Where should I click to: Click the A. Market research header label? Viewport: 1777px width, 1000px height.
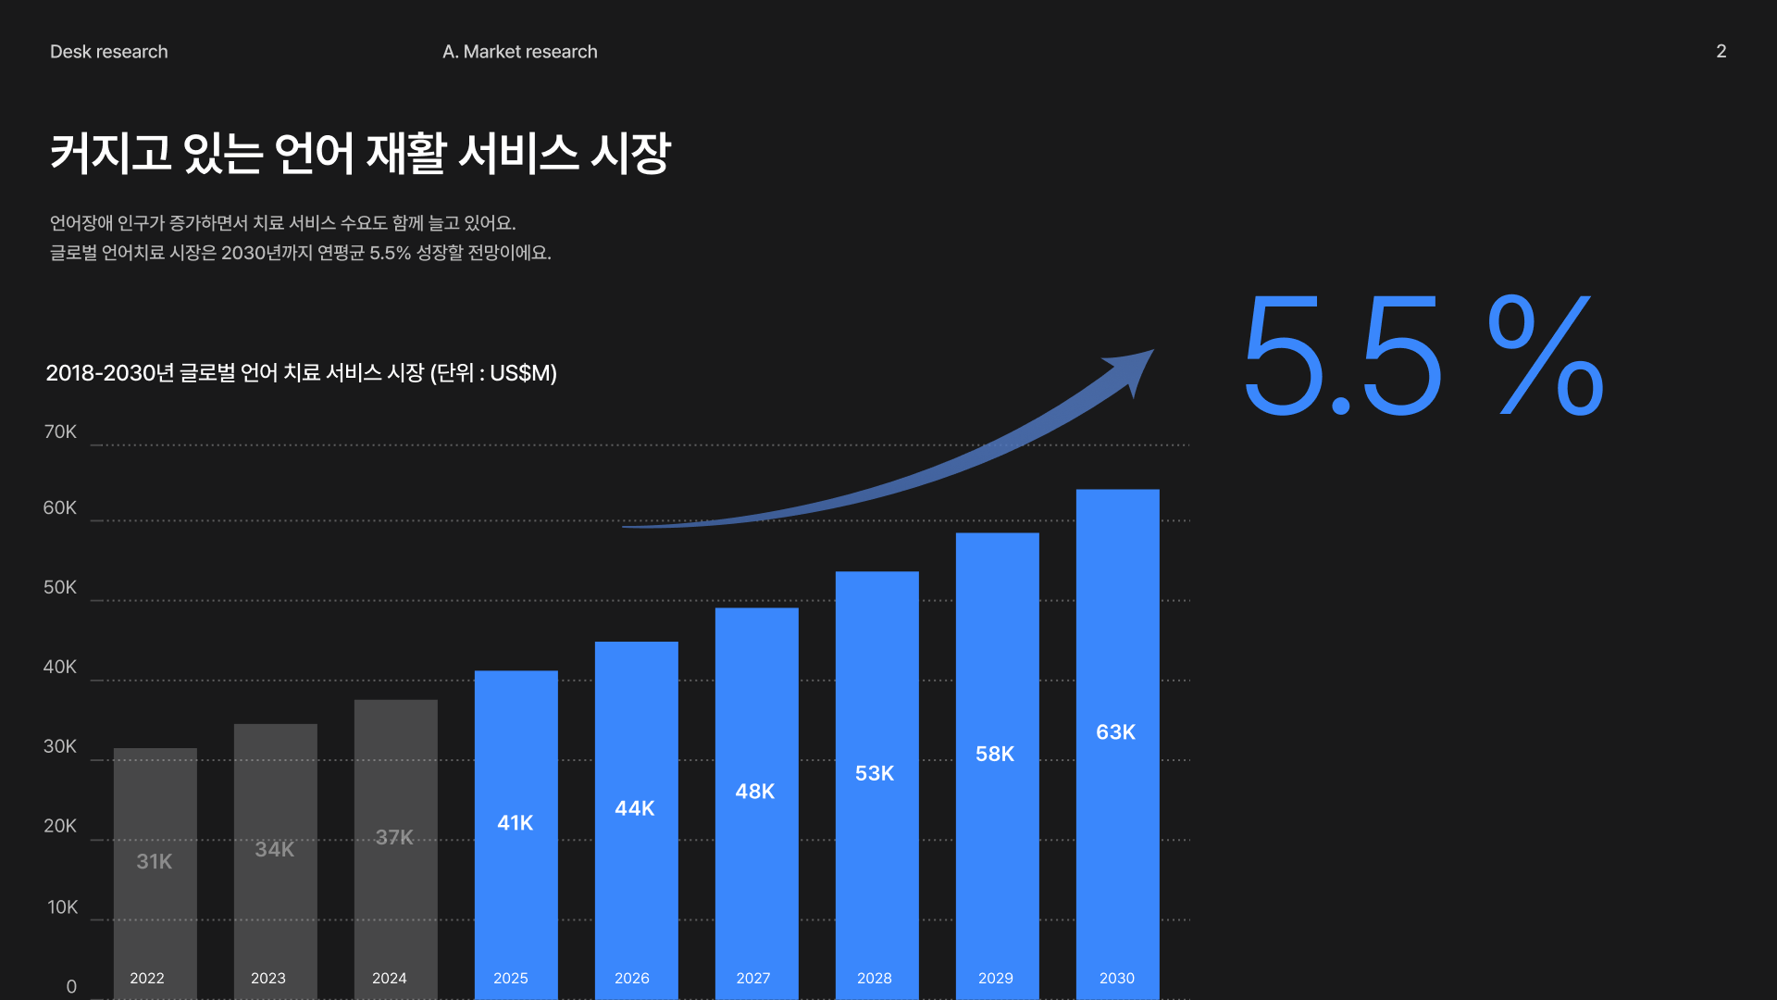pyautogui.click(x=519, y=52)
